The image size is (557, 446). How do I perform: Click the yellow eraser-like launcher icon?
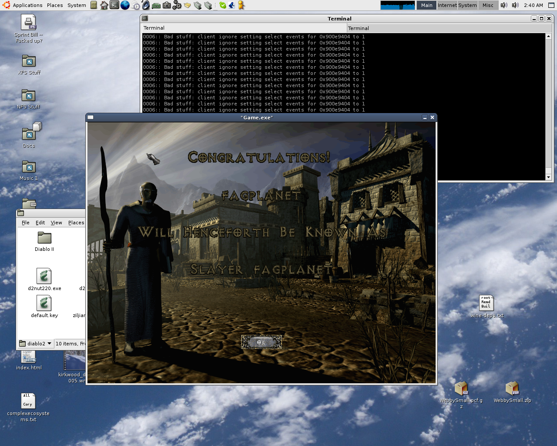coord(187,5)
